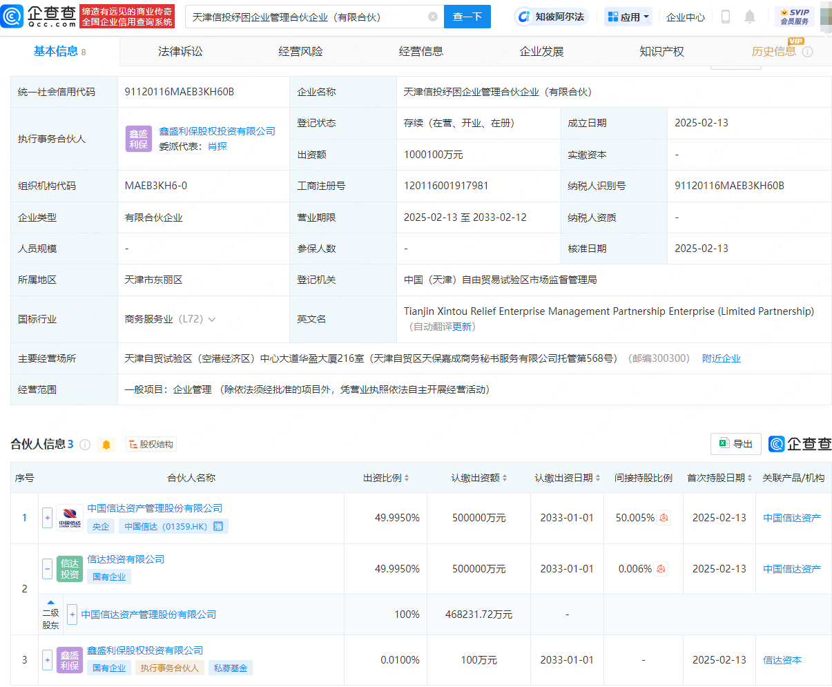Expand the 商务服务业 (L72) industry chevron
Viewport: 832px width, 687px height.
(x=212, y=320)
